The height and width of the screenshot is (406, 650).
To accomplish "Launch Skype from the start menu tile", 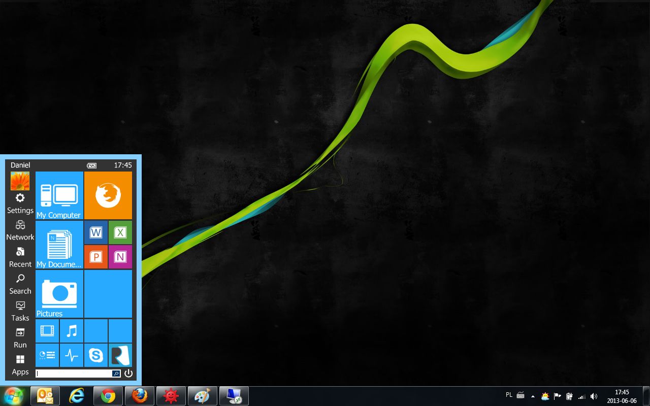I will pyautogui.click(x=96, y=355).
